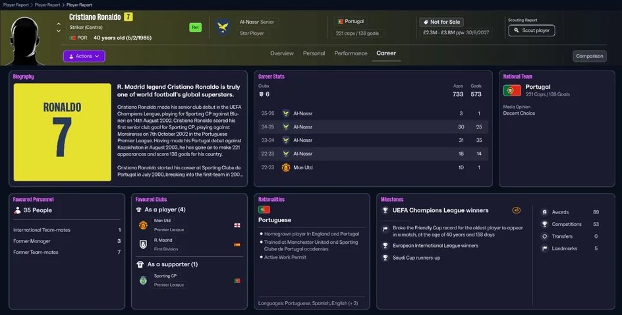Open the Actions dropdown button

point(84,56)
